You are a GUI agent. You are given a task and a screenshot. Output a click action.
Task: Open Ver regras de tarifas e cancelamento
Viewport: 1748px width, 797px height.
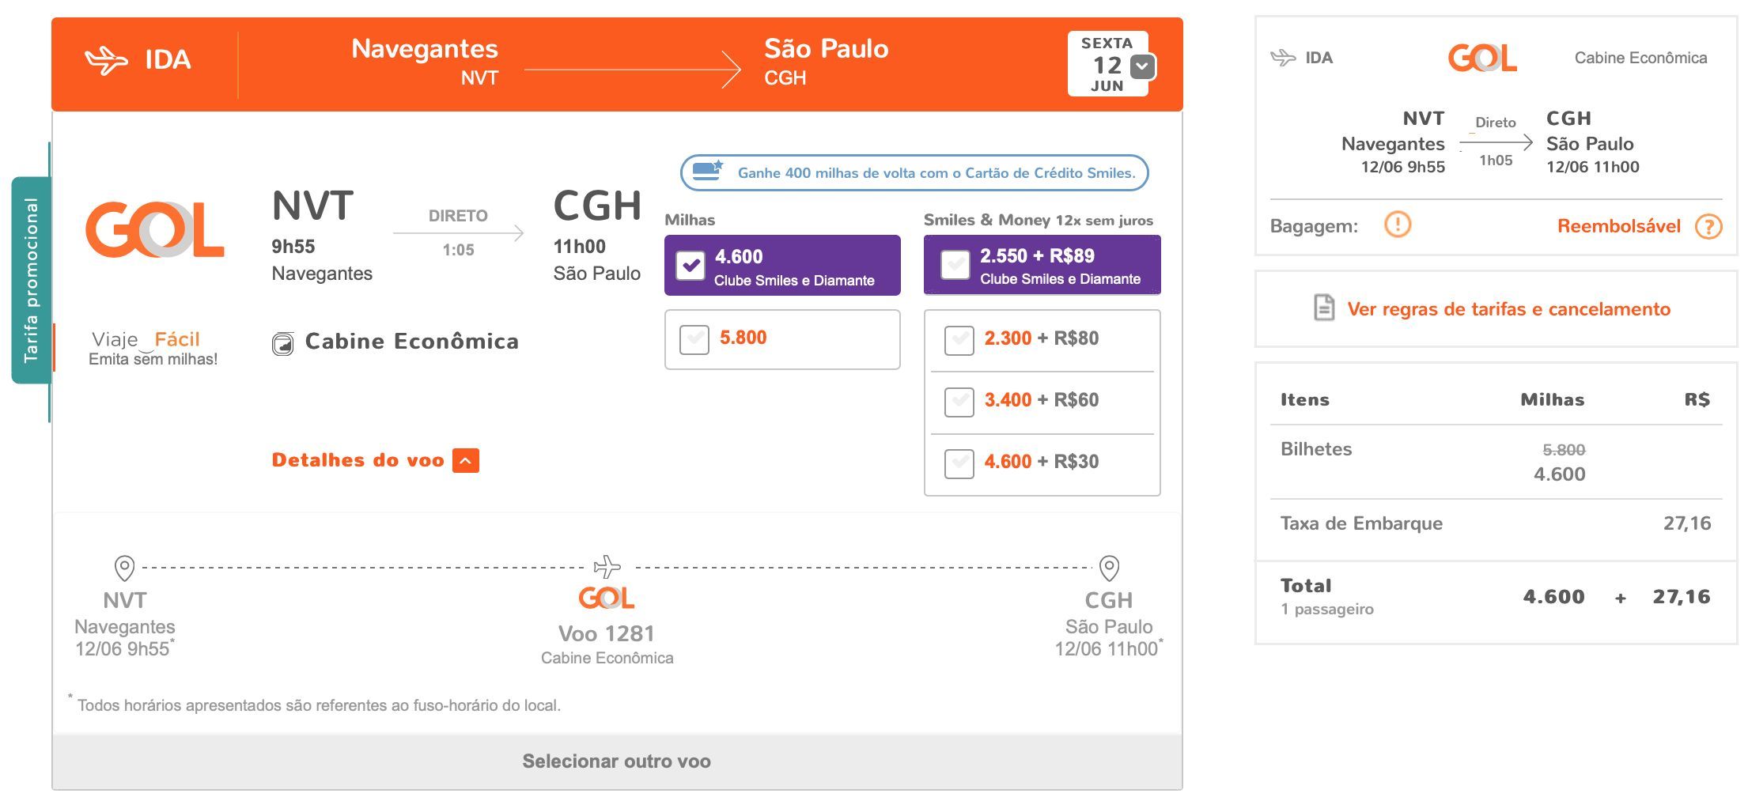[1508, 309]
